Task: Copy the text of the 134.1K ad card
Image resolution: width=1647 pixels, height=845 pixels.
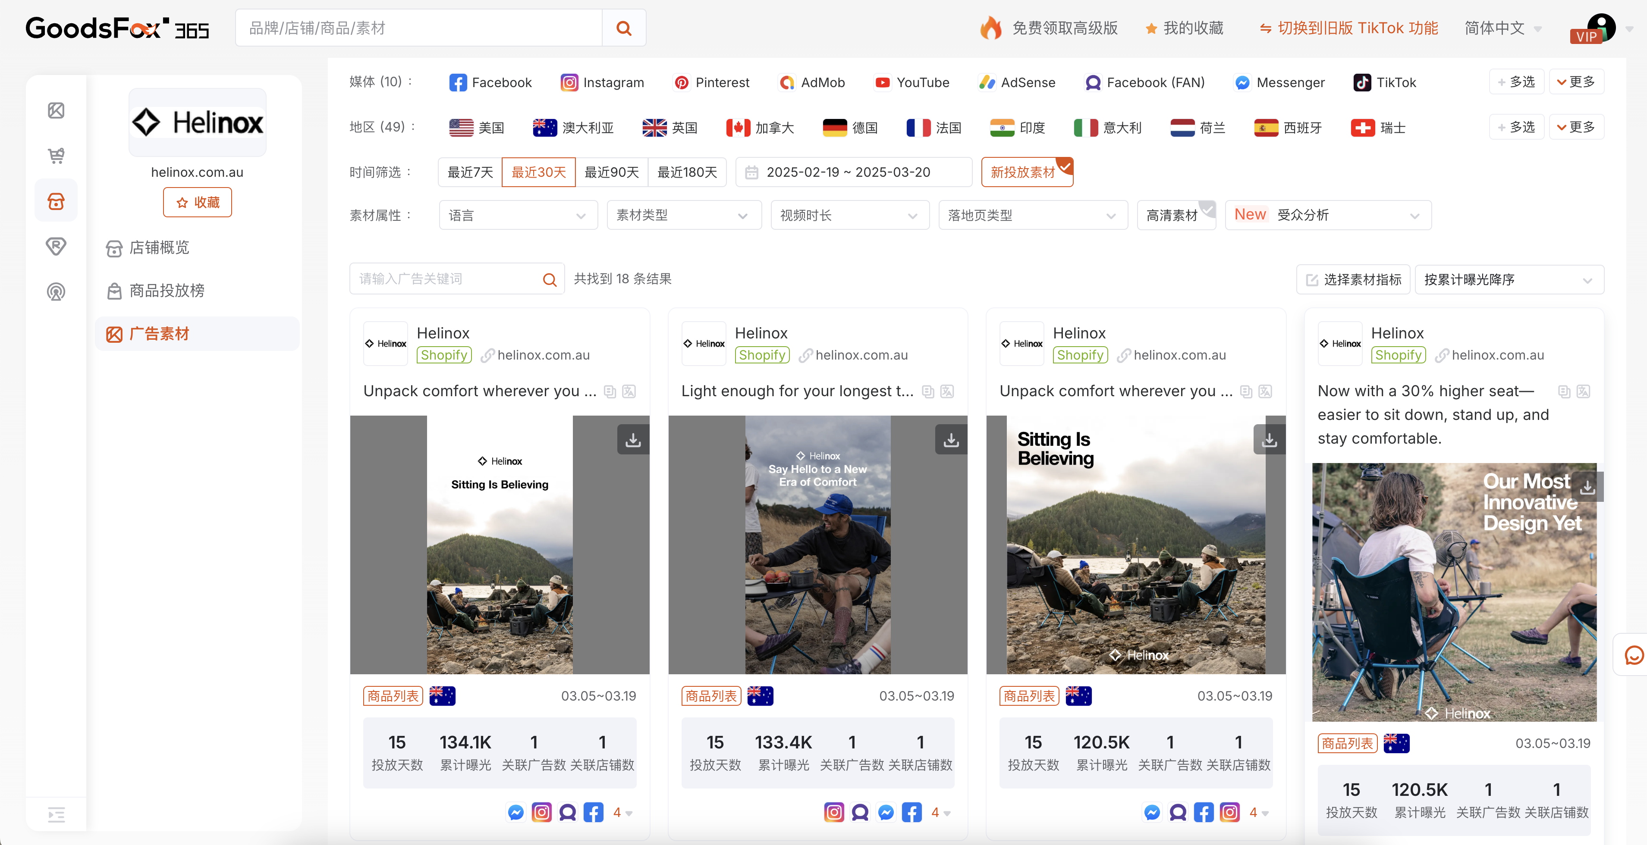Action: (x=610, y=391)
